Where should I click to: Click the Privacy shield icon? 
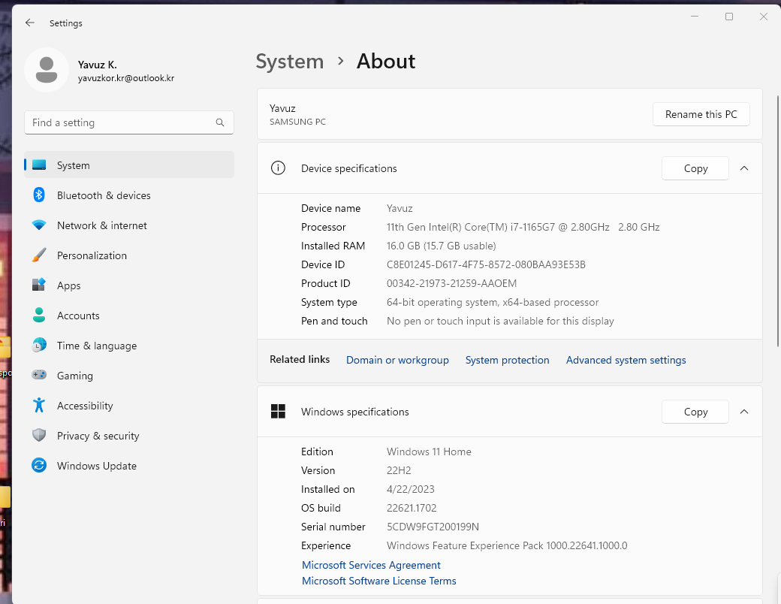point(39,435)
